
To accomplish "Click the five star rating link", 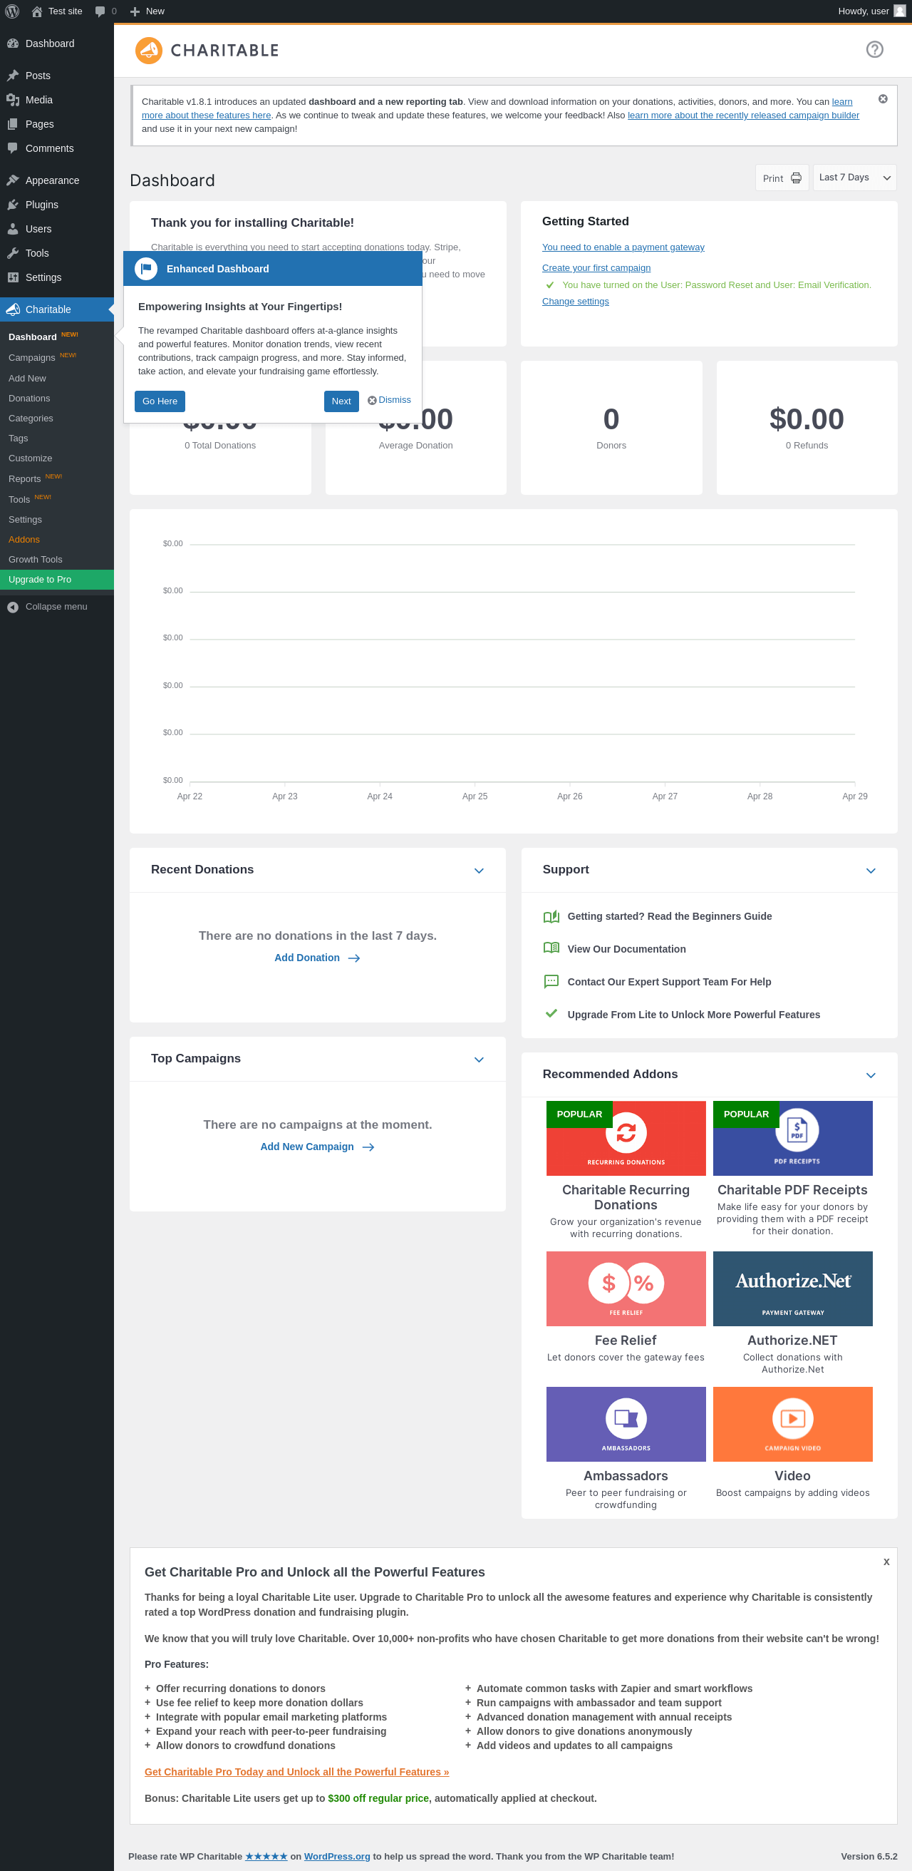I will click(x=266, y=1857).
